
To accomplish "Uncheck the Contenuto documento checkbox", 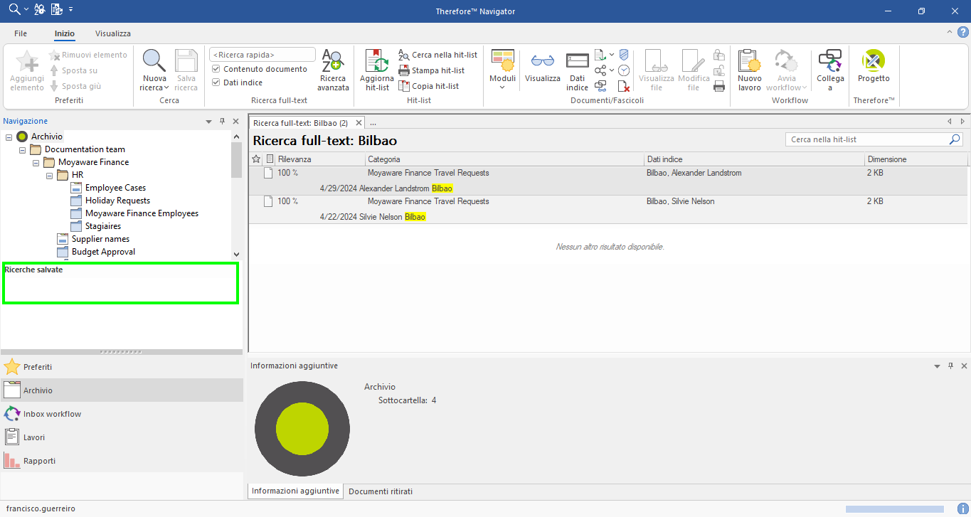I will (x=216, y=69).
